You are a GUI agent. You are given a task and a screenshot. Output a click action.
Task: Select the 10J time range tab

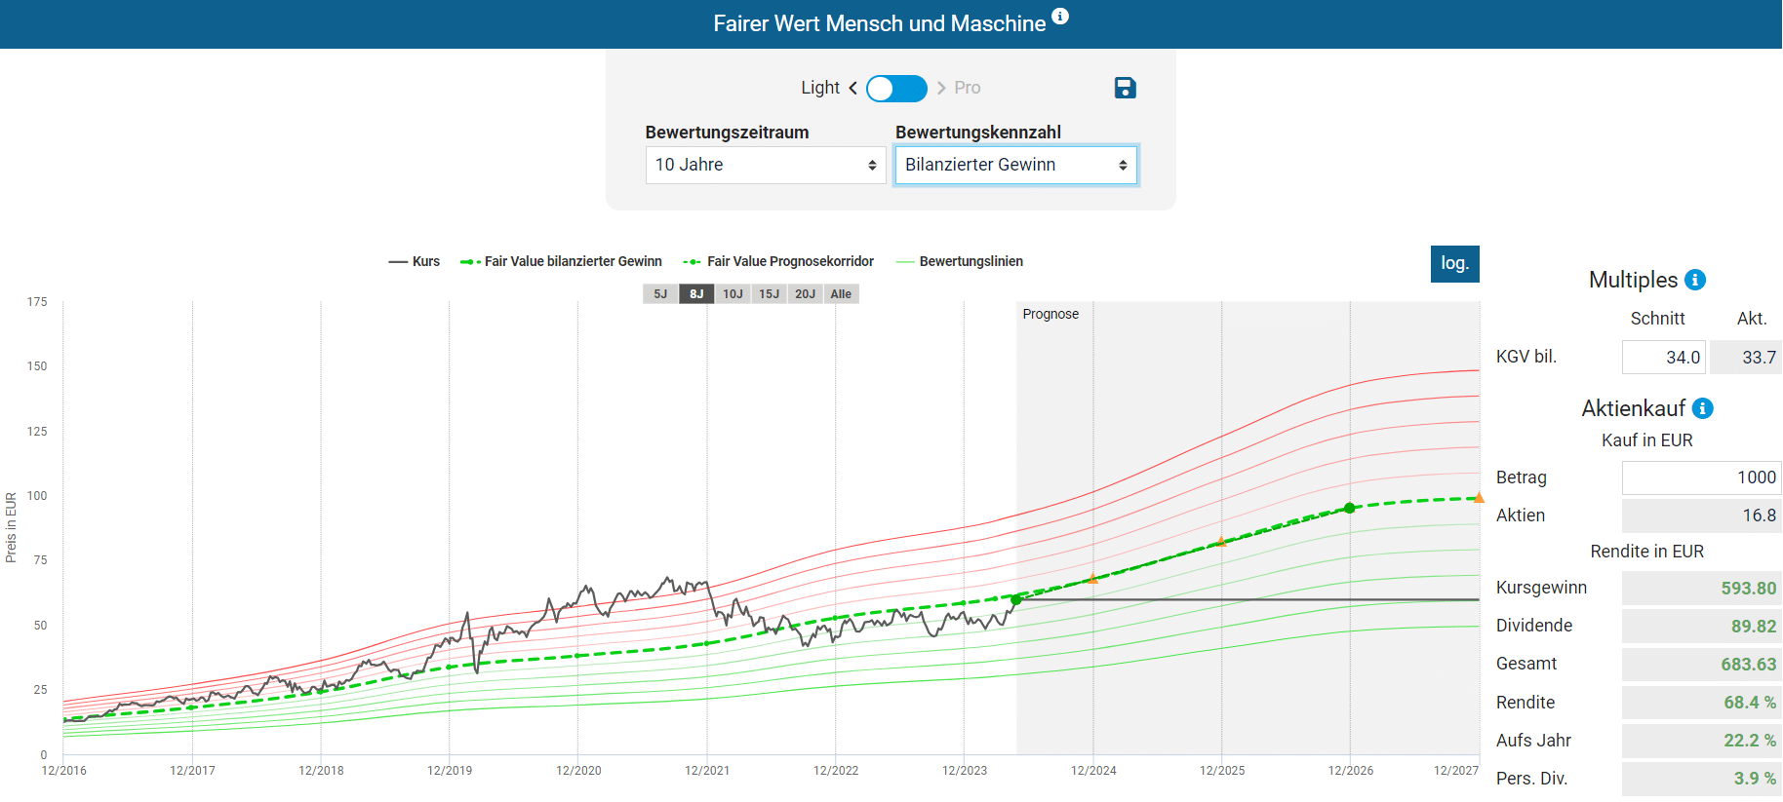[733, 294]
